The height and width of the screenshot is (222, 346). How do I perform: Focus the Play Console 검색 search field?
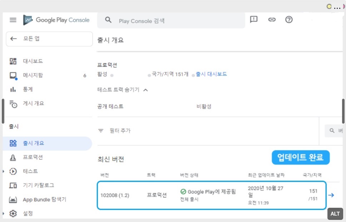pyautogui.click(x=171, y=20)
